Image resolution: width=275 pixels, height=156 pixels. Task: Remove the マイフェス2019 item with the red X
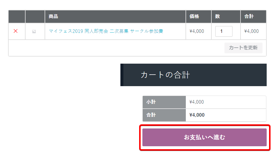16,31
